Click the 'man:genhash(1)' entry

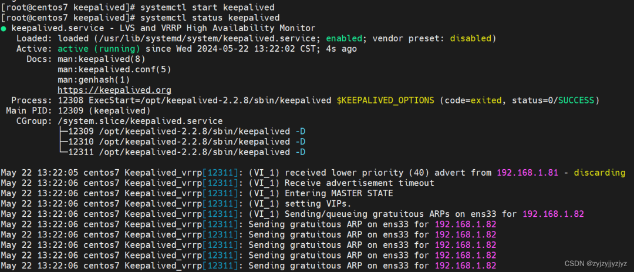[x=94, y=80]
